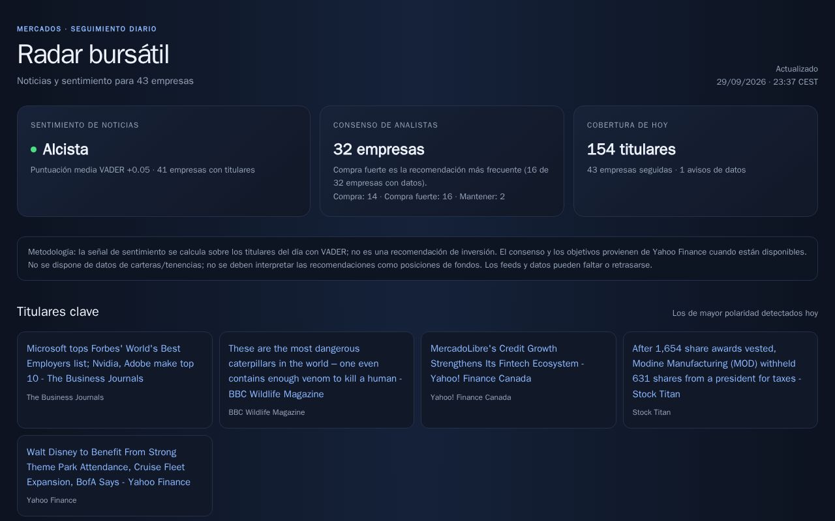Click the "Actualizado" label
The image size is (835, 521).
tap(797, 69)
